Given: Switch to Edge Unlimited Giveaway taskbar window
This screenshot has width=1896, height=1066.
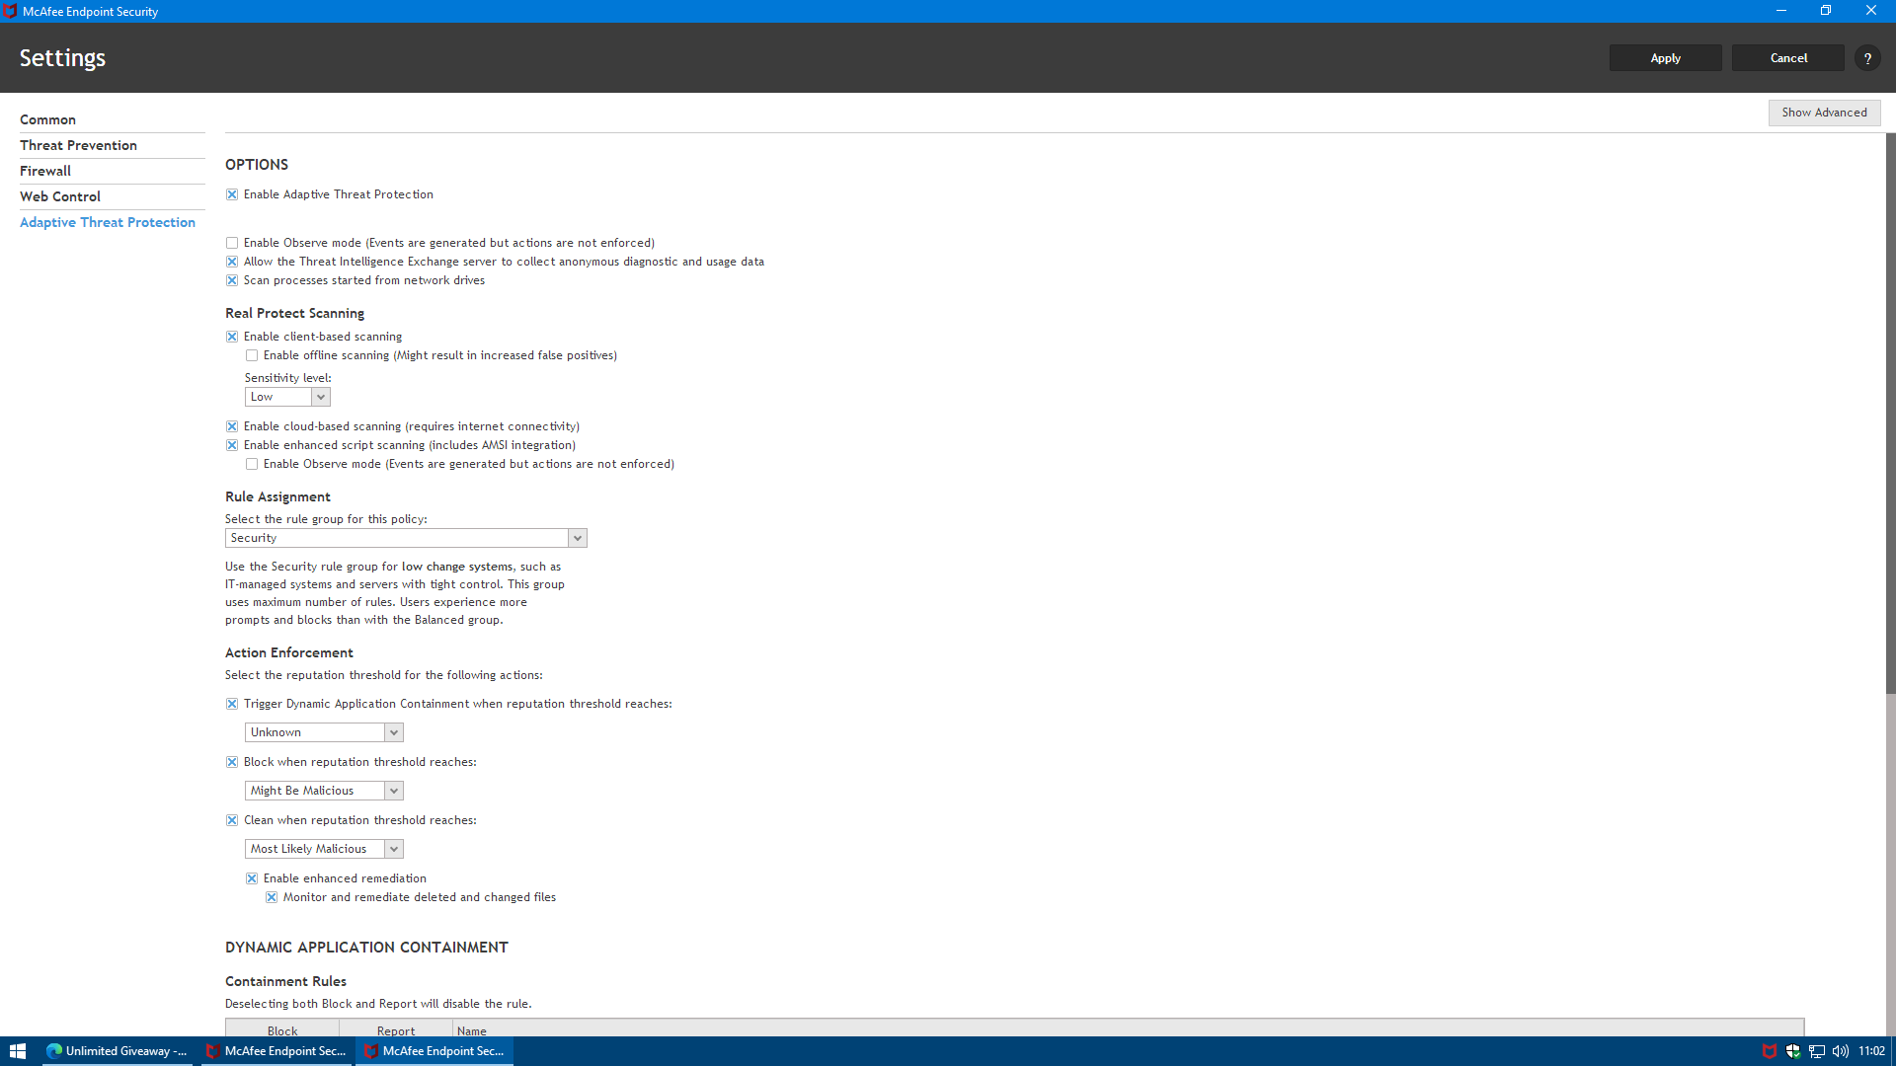Looking at the screenshot, I should pyautogui.click(x=118, y=1051).
